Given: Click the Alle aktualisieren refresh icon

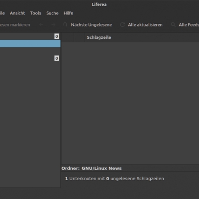Looking at the screenshot, I should tap(122, 25).
